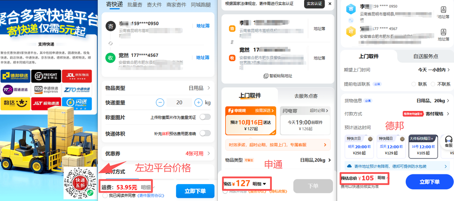Switch to the 批量寄 tab
The image size is (454, 201).
pos(135,4)
